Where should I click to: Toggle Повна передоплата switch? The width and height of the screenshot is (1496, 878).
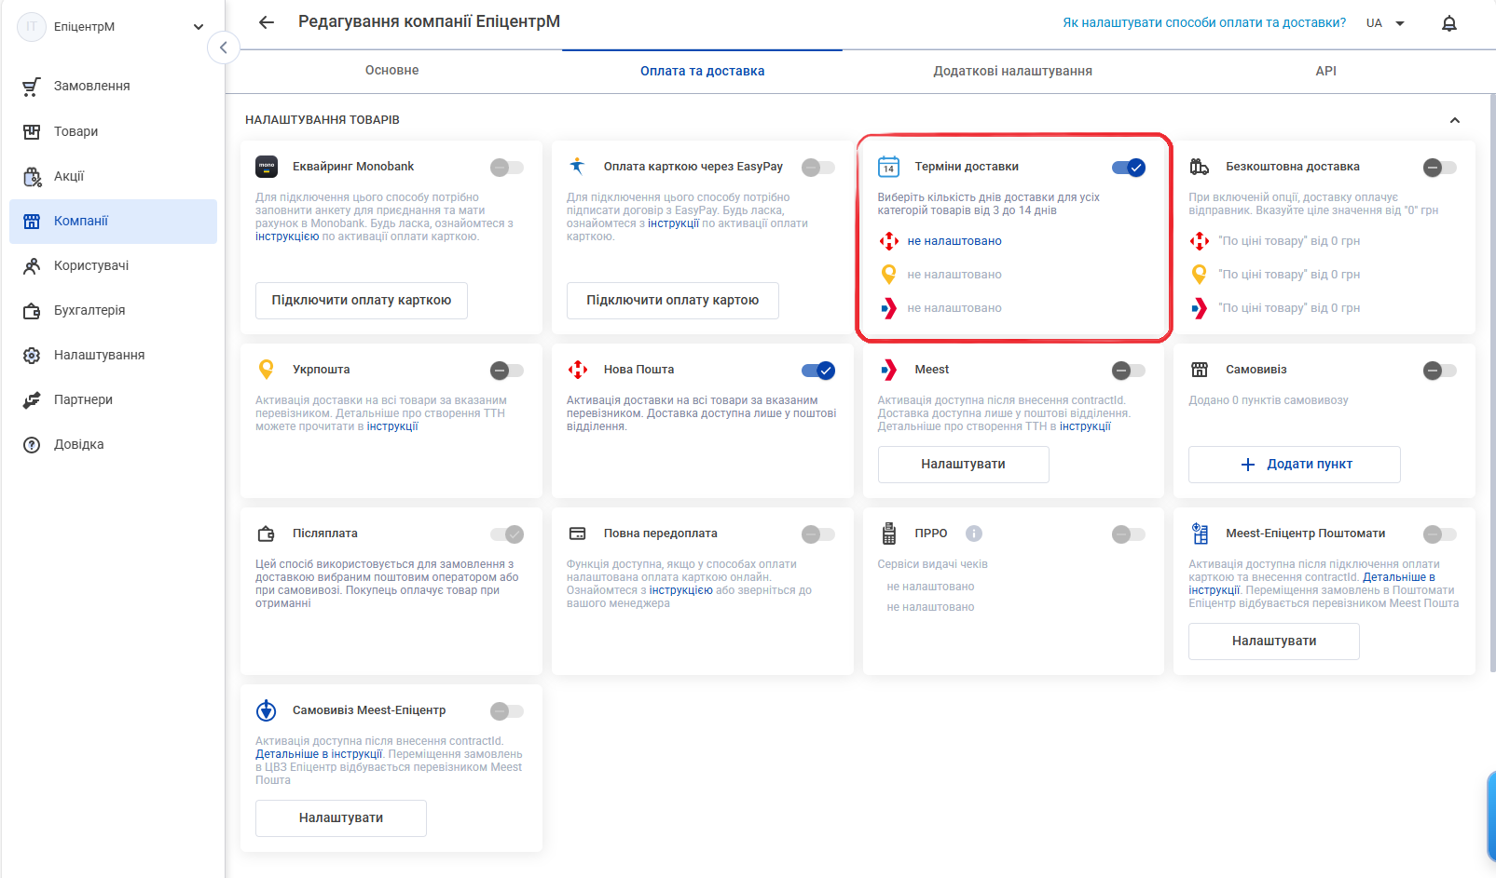click(818, 534)
